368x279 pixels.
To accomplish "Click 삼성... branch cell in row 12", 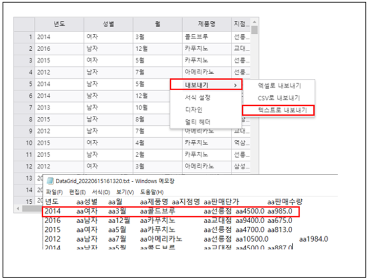I will [x=241, y=166].
